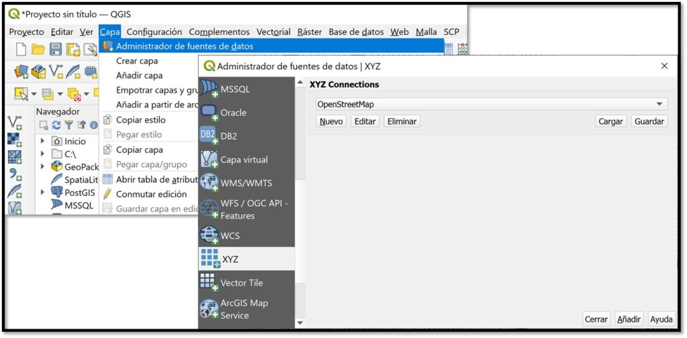Screen dimensions: 687x338
Task: Select WCS in data source sidebar
Action: (x=246, y=235)
